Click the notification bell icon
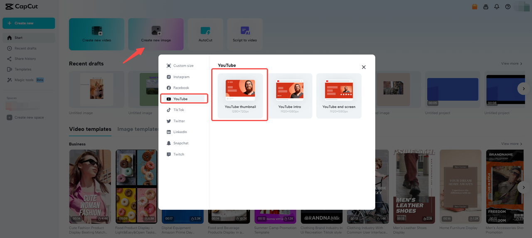 pos(497,7)
